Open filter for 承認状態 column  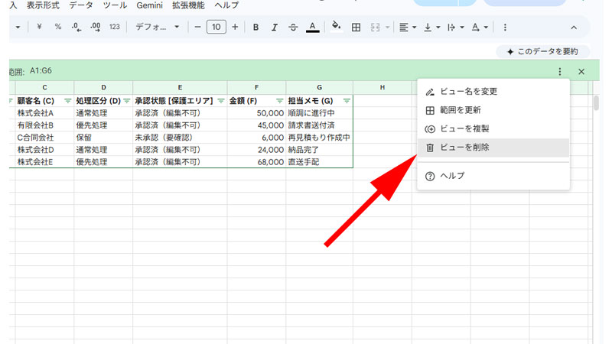pyautogui.click(x=221, y=101)
